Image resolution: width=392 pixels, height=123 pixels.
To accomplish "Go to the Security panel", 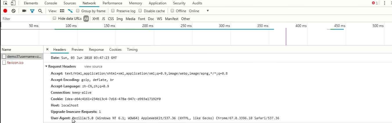I will pos(179,3).
